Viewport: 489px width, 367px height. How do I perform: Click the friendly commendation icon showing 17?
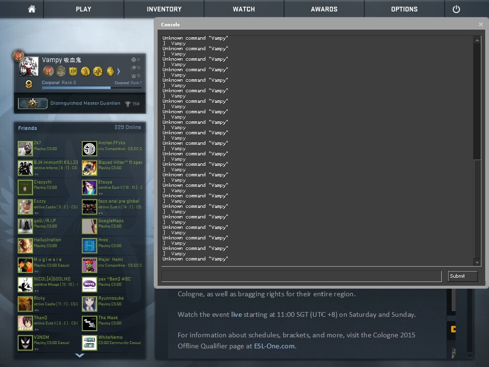coord(134,60)
